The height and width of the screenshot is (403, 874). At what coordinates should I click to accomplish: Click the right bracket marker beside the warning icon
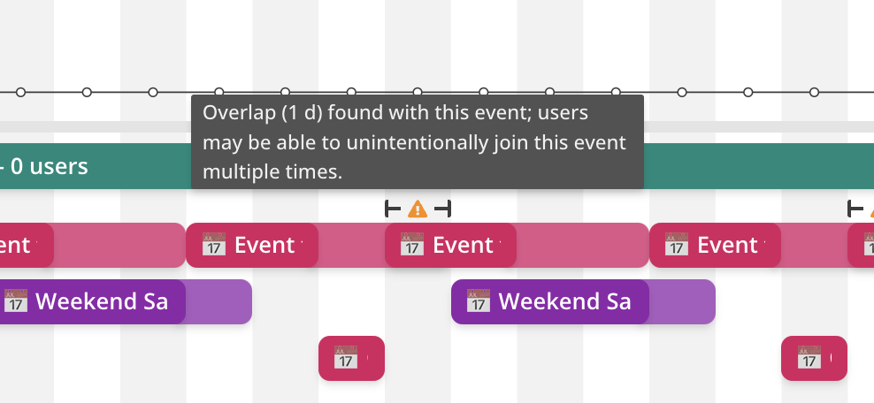443,209
